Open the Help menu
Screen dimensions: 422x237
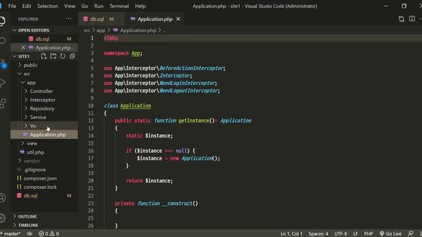coord(140,6)
